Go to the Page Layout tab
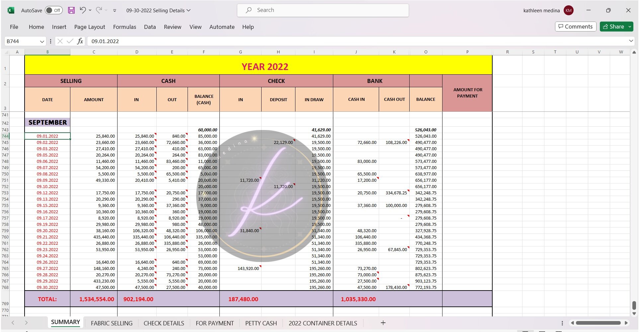The width and height of the screenshot is (641, 332). tap(90, 27)
